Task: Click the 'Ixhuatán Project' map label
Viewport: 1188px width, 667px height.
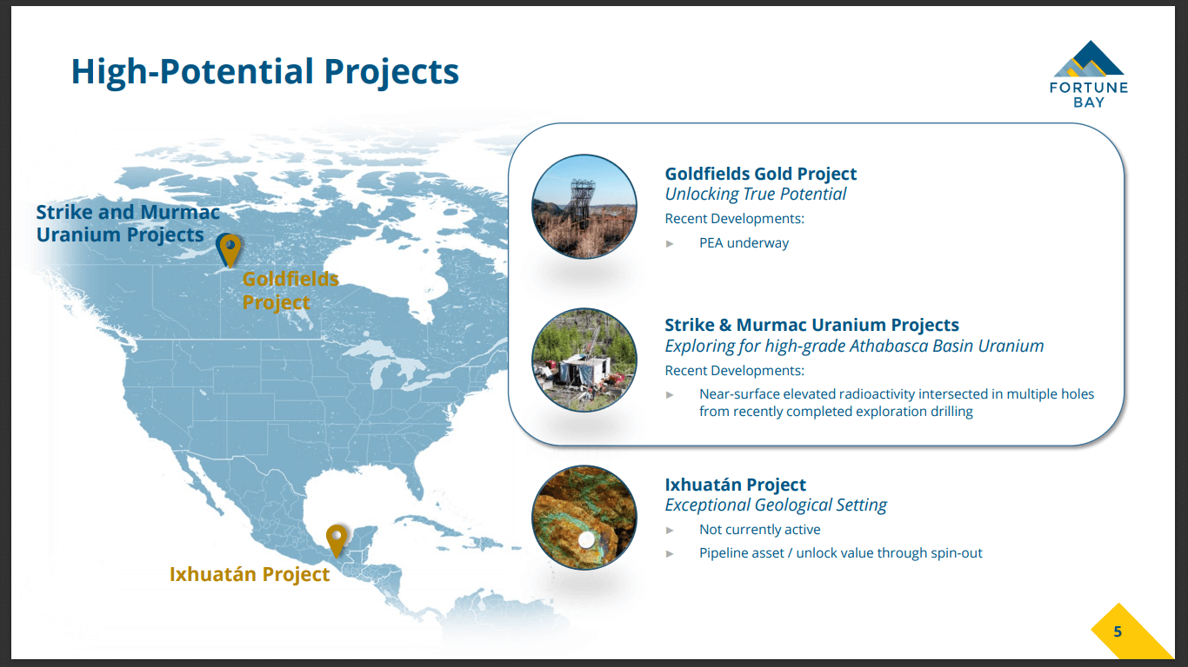Action: (x=250, y=574)
